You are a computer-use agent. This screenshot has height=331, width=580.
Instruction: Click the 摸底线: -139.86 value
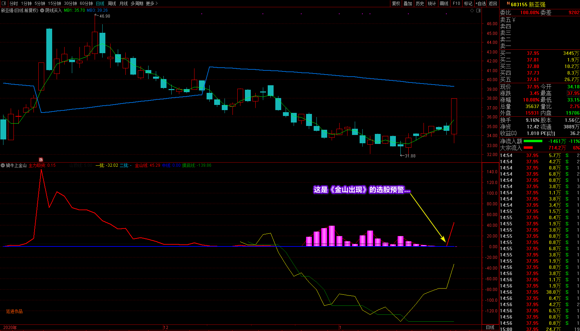click(197, 165)
